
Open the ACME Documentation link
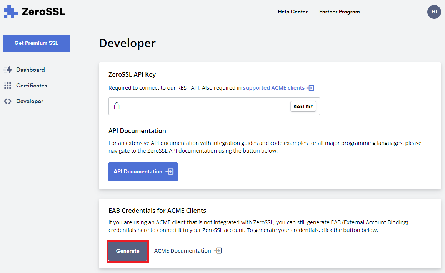[x=182, y=251]
